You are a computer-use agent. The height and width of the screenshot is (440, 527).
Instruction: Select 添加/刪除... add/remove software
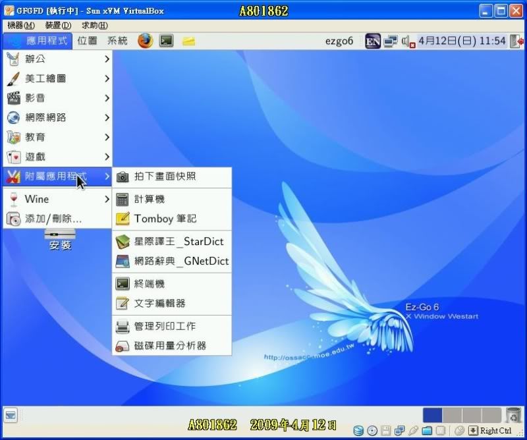[x=57, y=219]
